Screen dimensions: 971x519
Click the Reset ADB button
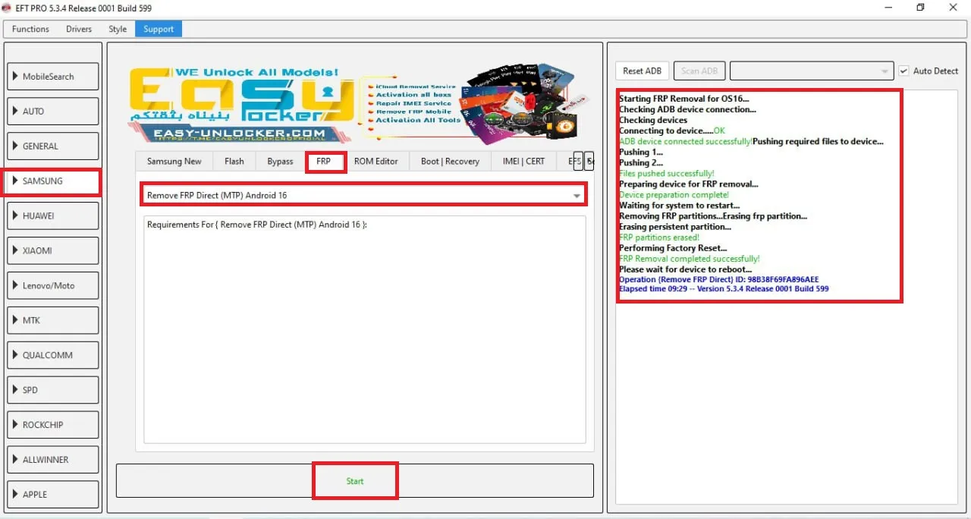643,71
